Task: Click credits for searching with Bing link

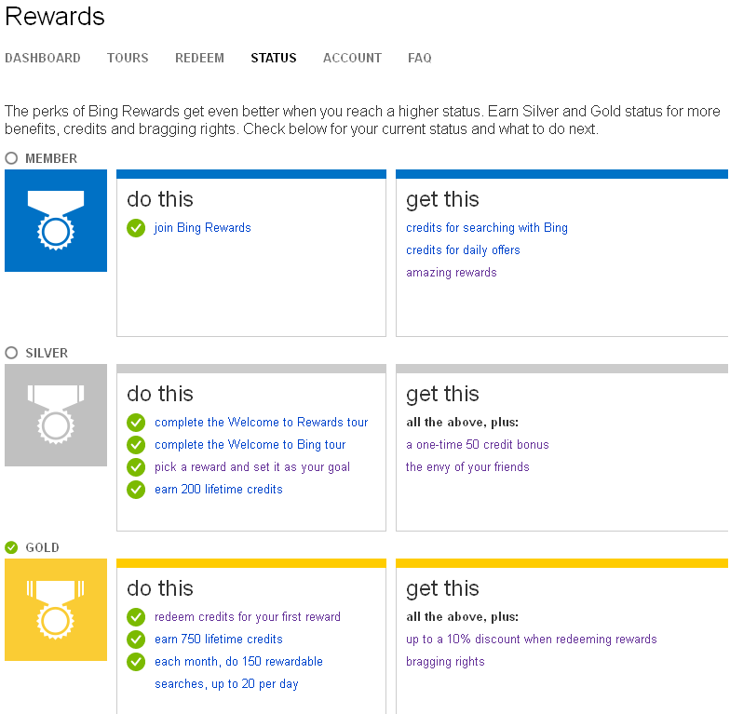Action: click(487, 227)
